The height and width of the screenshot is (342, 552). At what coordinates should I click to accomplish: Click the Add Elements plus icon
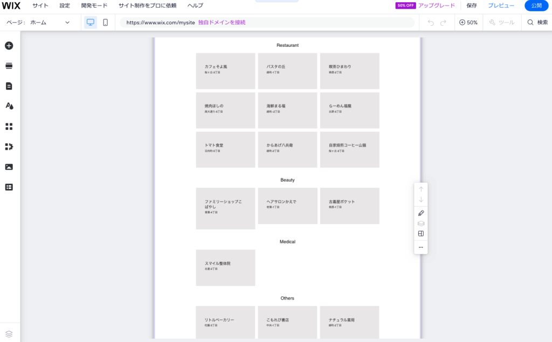tap(9, 46)
